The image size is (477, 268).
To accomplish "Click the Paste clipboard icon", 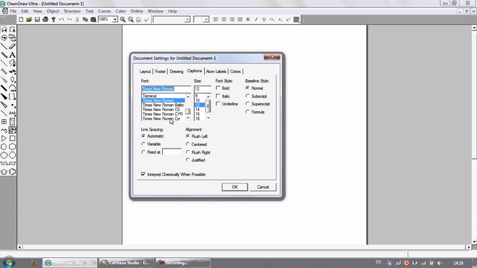I will click(x=94, y=19).
